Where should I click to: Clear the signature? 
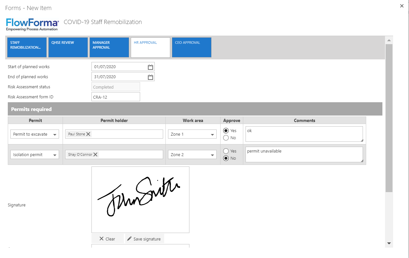tap(107, 239)
